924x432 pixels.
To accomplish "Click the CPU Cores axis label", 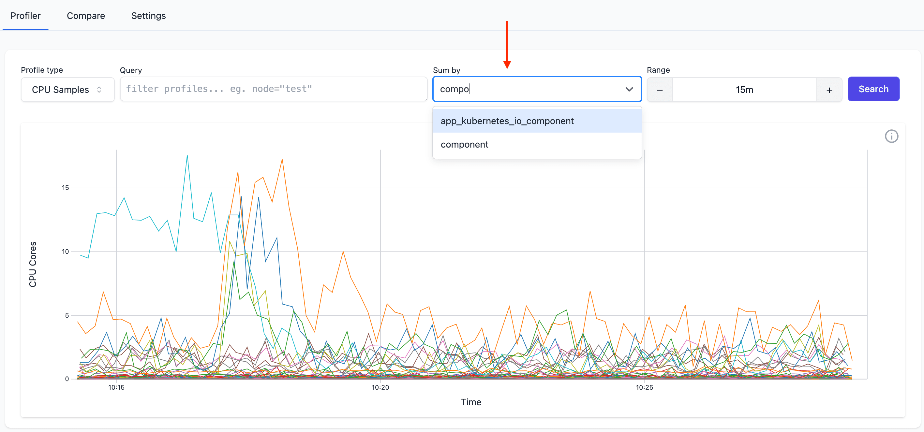I will tap(33, 264).
